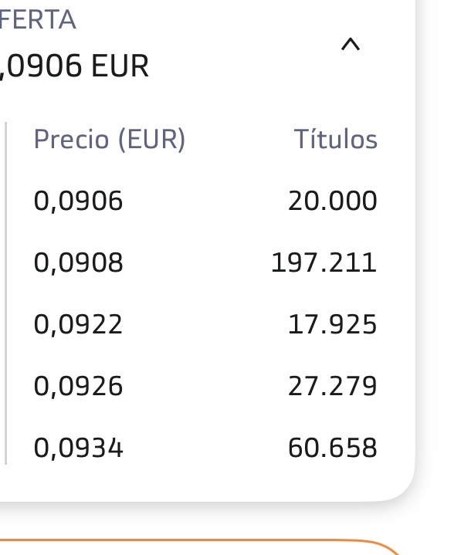This screenshot has height=555, width=471.
Task: Click the Títulos column header
Action: pos(336,139)
